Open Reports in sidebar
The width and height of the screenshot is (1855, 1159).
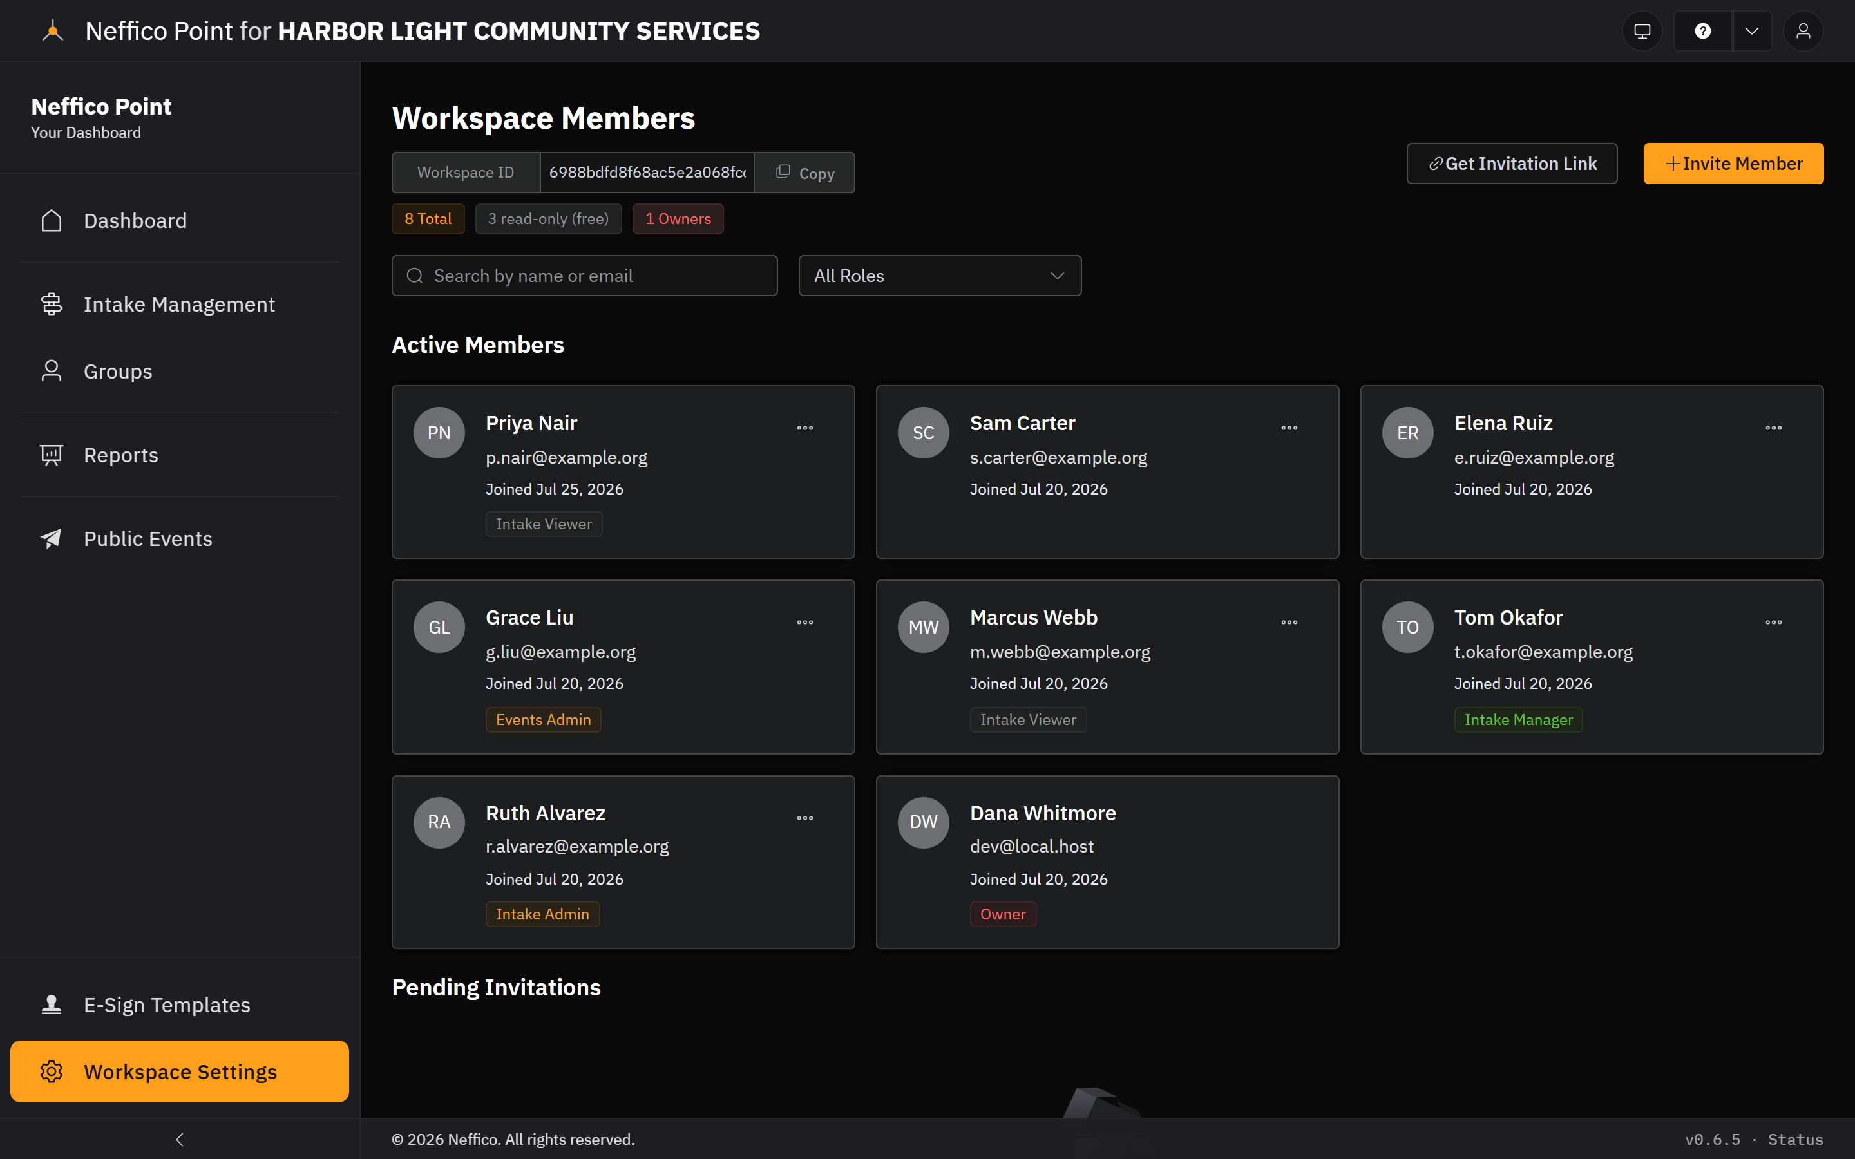(x=180, y=455)
